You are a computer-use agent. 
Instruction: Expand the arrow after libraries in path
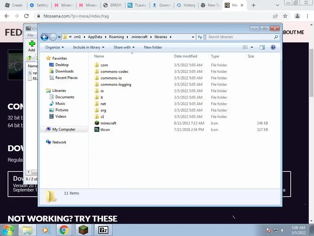click(x=171, y=37)
